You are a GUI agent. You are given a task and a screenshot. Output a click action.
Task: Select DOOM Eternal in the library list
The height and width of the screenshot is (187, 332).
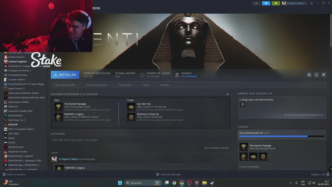(16, 147)
